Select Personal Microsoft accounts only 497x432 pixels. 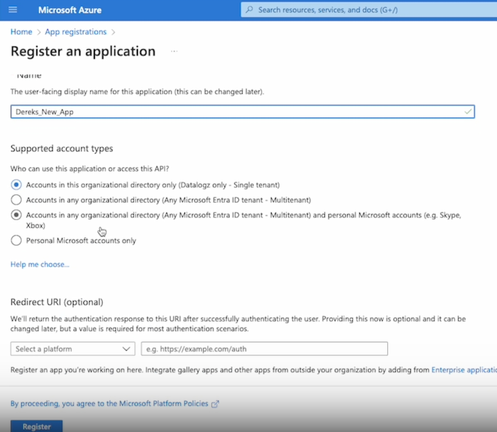(x=16, y=240)
